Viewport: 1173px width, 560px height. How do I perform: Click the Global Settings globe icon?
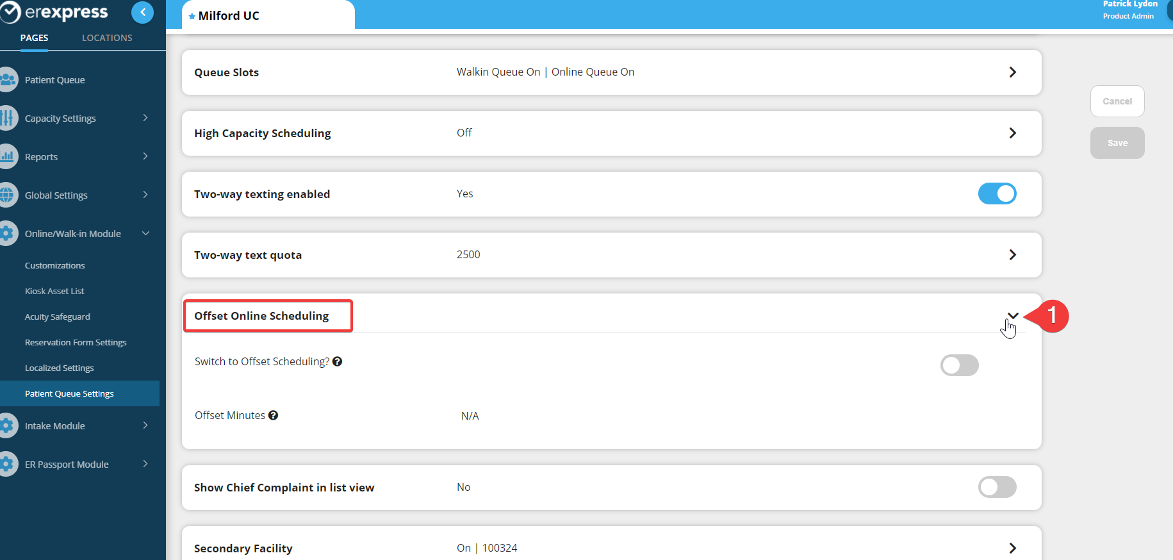point(8,195)
